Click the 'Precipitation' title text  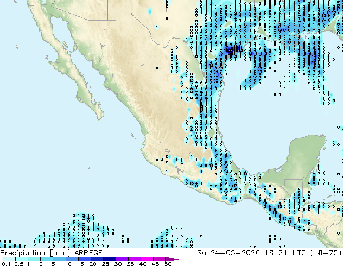23,253
